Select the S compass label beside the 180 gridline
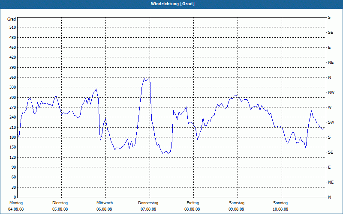 (329, 137)
